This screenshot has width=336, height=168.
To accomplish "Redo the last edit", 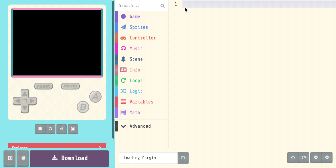I will pos(304,158).
